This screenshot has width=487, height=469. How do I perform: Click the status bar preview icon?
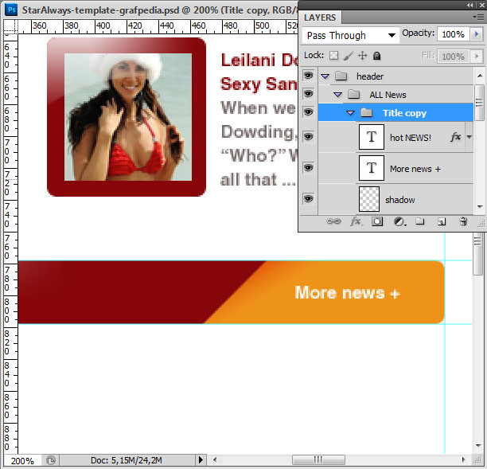pos(50,460)
